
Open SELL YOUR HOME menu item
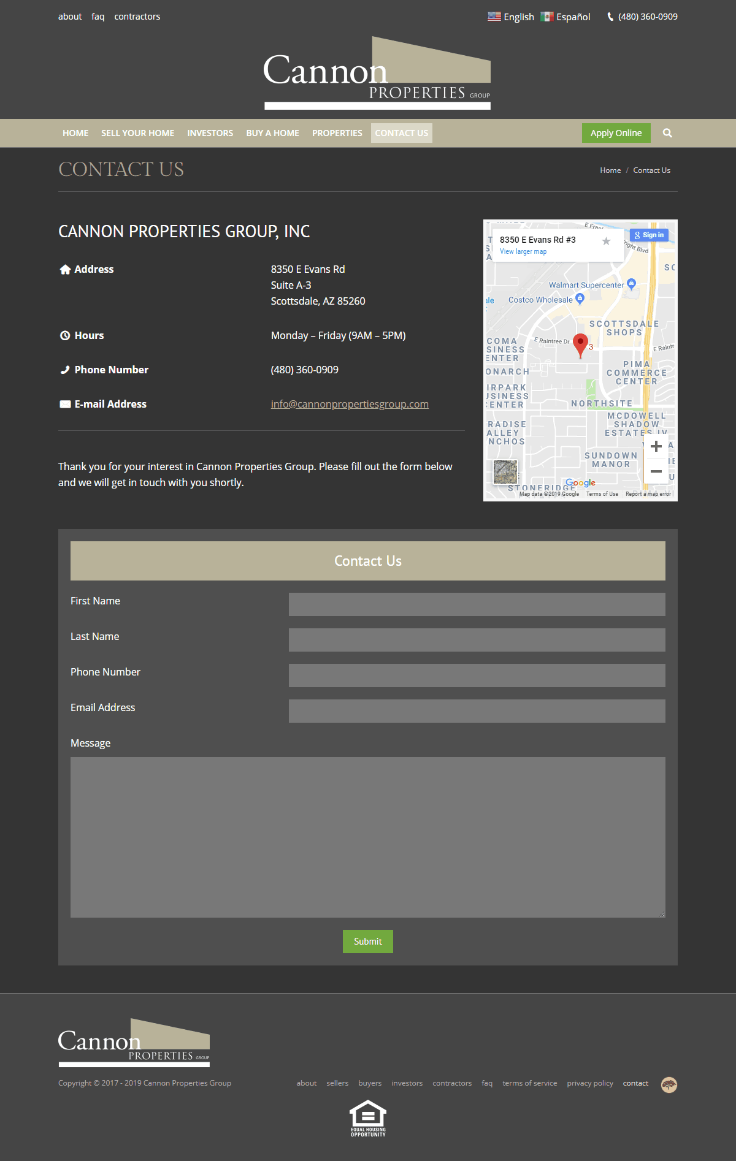coord(137,133)
